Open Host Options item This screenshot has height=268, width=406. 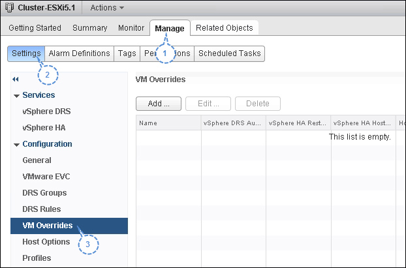tap(46, 242)
